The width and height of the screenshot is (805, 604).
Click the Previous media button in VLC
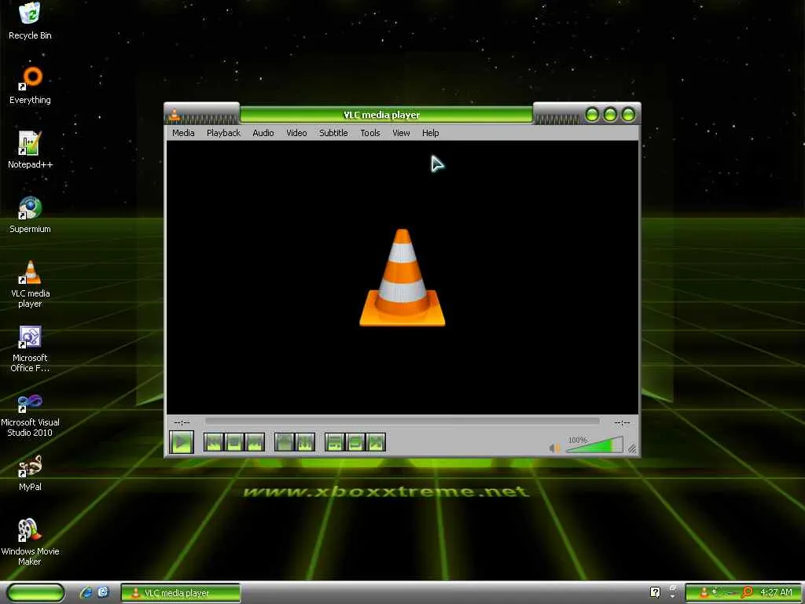[x=214, y=442]
